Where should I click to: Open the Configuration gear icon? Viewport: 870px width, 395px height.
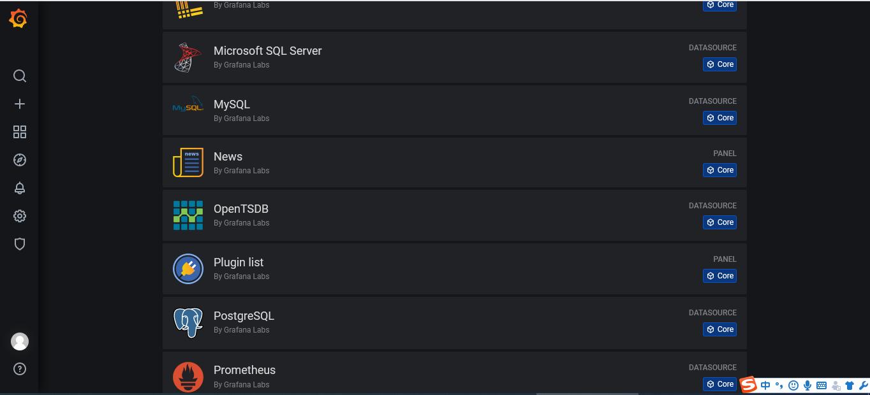pyautogui.click(x=20, y=216)
